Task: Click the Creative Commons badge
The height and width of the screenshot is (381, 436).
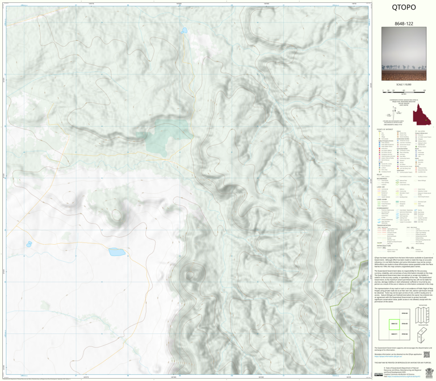Action: [379, 374]
